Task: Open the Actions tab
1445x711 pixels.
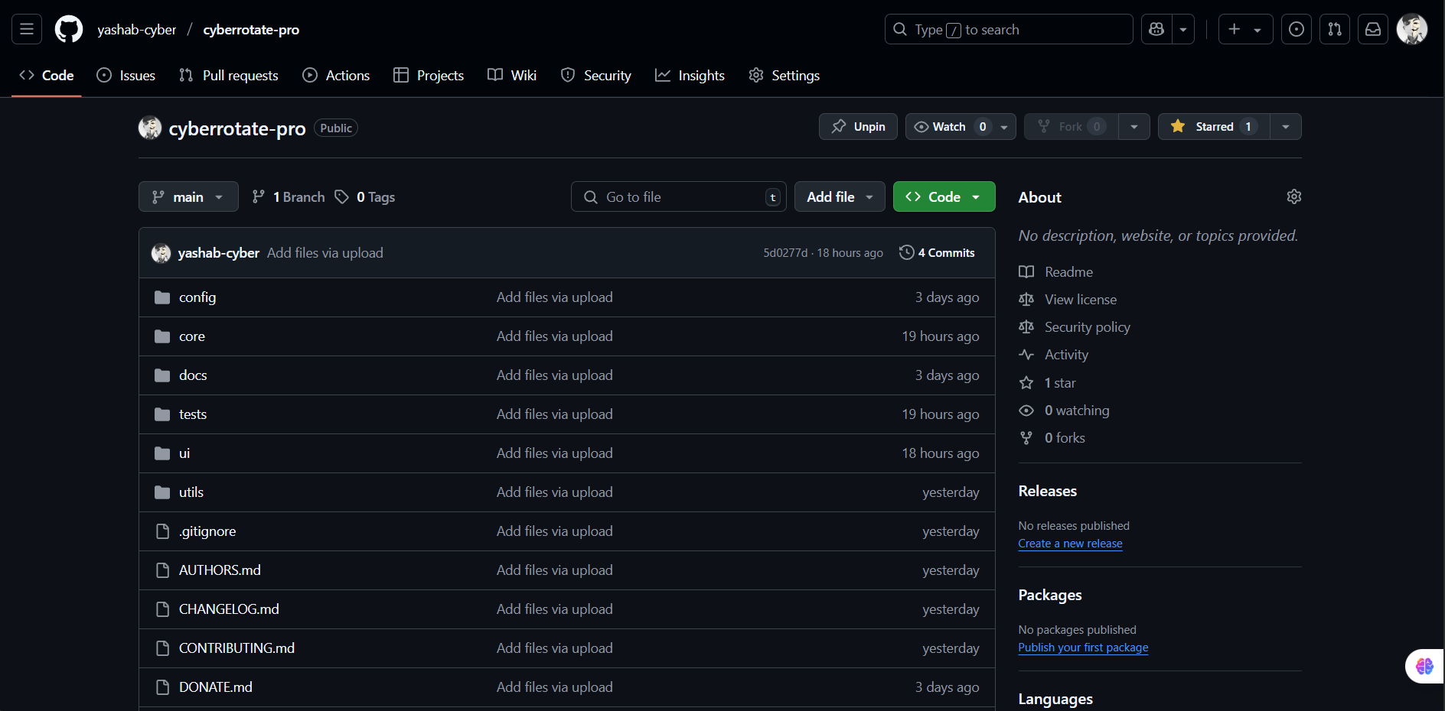Action: (336, 76)
